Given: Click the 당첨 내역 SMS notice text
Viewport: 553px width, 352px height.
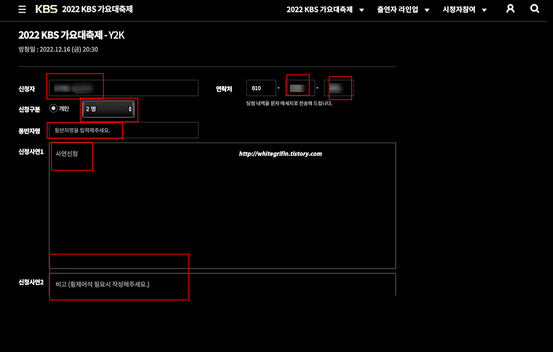Looking at the screenshot, I should pyautogui.click(x=289, y=103).
